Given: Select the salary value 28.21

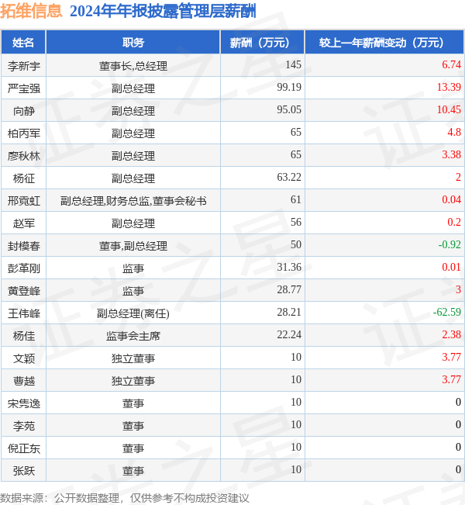Looking at the screenshot, I should [x=289, y=313].
